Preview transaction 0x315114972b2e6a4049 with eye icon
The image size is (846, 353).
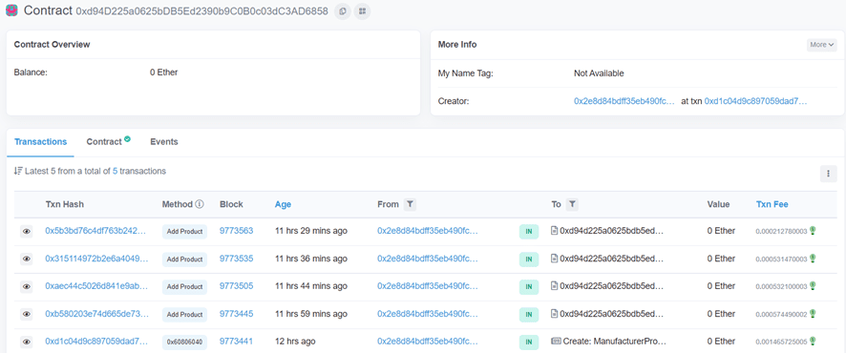[x=26, y=260]
